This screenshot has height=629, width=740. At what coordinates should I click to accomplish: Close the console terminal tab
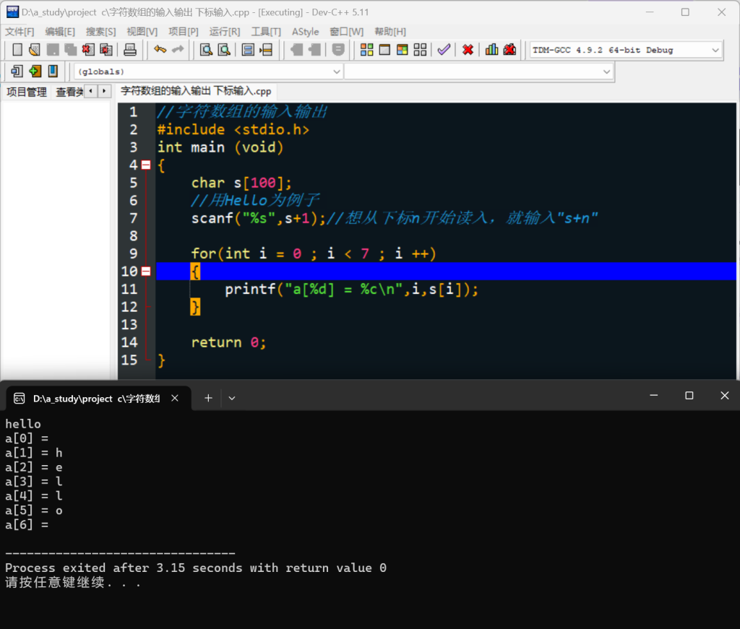175,399
